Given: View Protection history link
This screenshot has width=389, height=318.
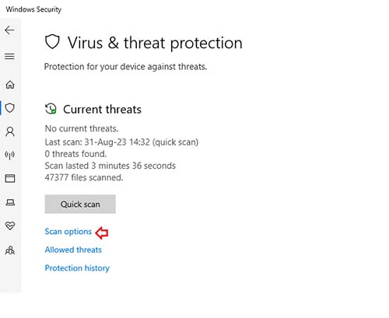Looking at the screenshot, I should point(77,268).
